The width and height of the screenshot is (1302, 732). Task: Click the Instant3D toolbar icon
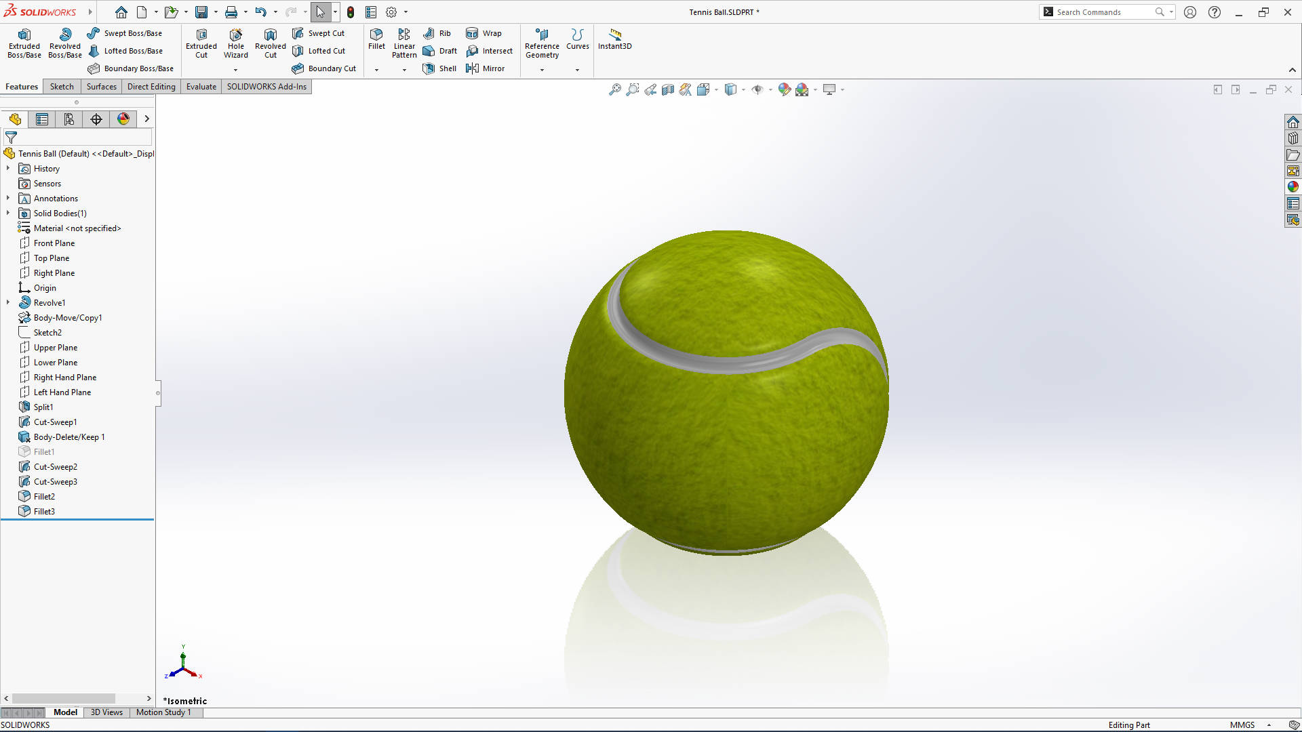point(614,42)
